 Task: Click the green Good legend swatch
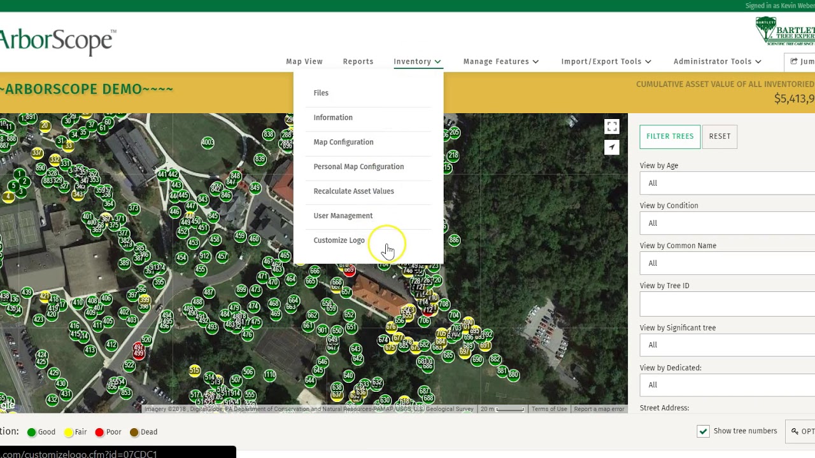point(31,432)
